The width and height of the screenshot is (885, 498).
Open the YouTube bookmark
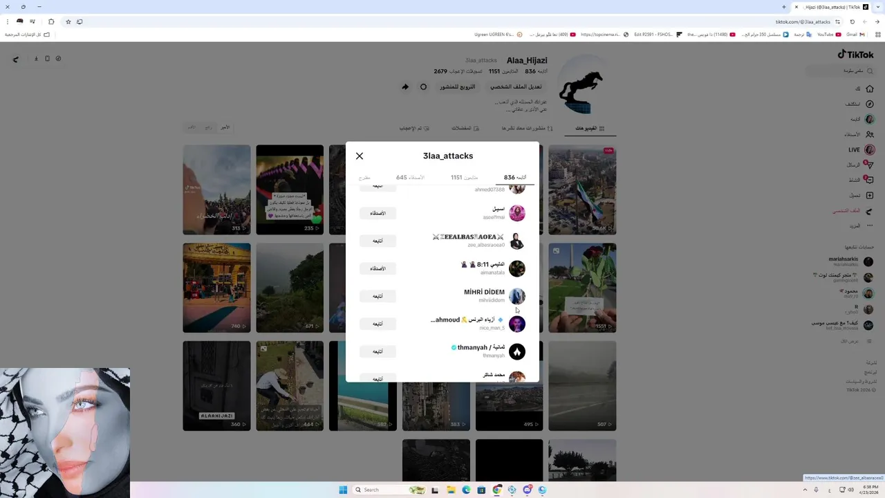829,35
